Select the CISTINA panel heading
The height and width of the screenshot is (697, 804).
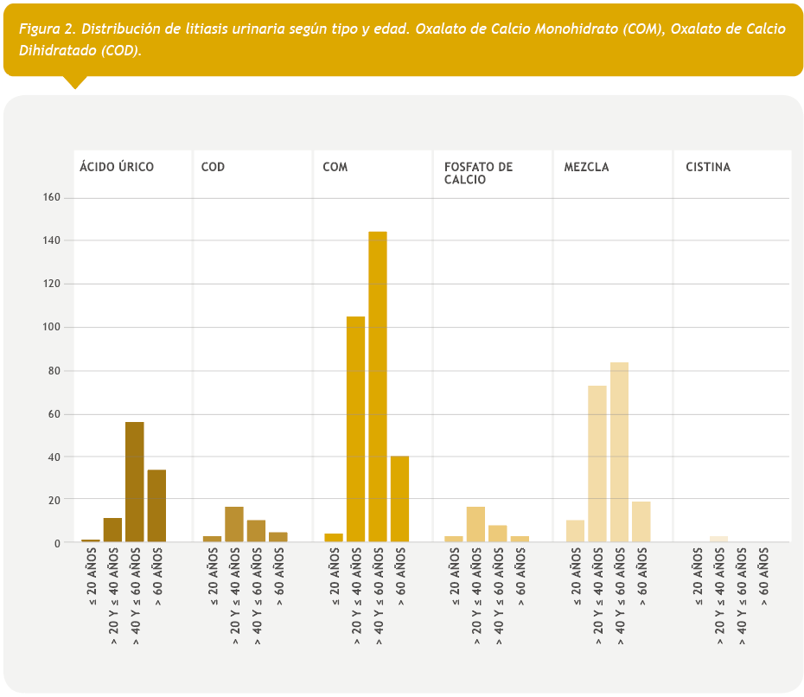[x=707, y=167]
